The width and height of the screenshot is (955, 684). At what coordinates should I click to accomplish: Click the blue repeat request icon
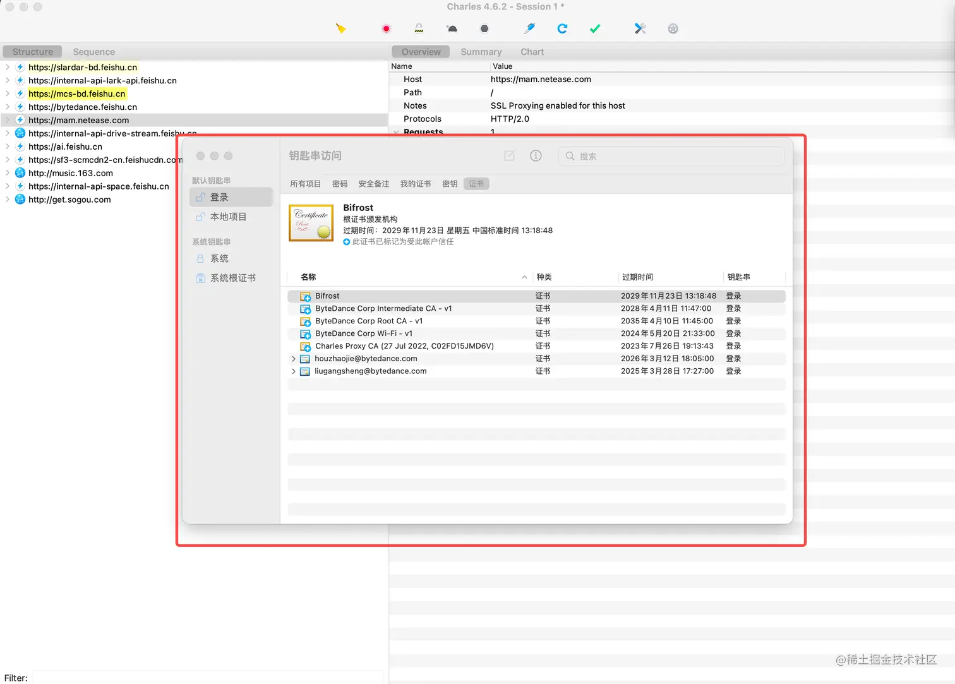coord(562,28)
